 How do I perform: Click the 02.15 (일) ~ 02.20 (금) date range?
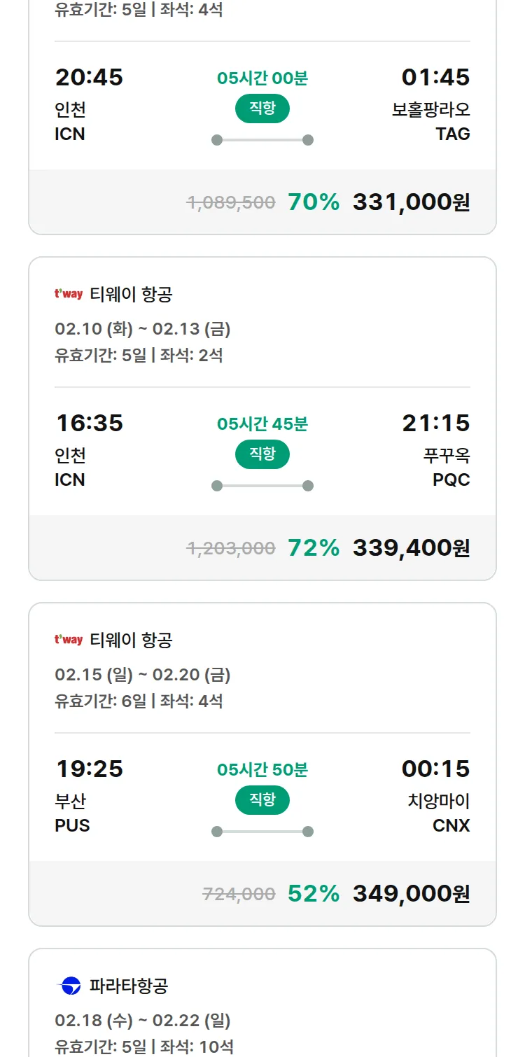pos(143,675)
